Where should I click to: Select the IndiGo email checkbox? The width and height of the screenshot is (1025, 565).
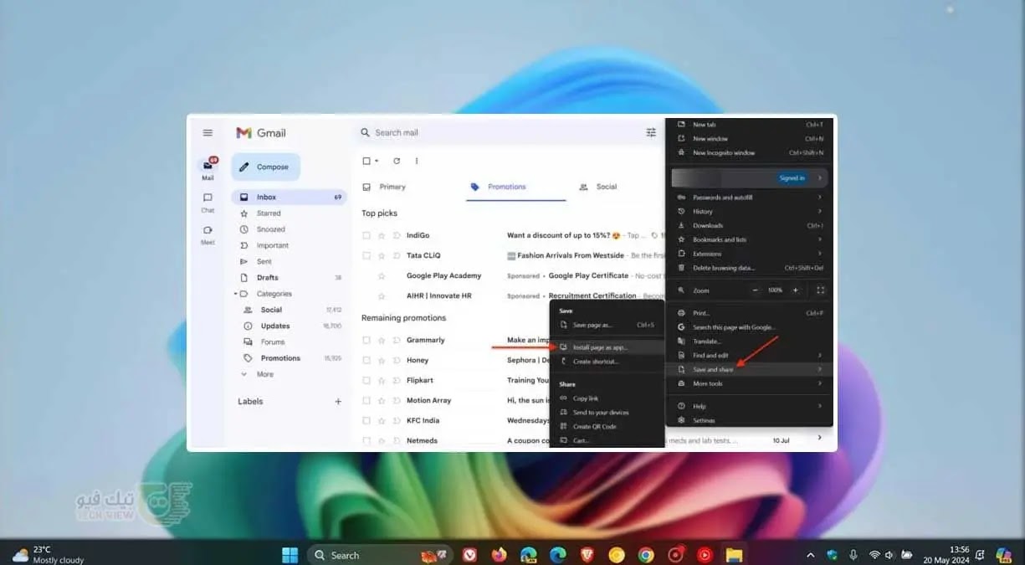[x=366, y=235]
